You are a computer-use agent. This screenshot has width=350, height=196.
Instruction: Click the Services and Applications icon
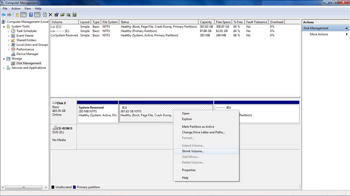click(x=8, y=68)
